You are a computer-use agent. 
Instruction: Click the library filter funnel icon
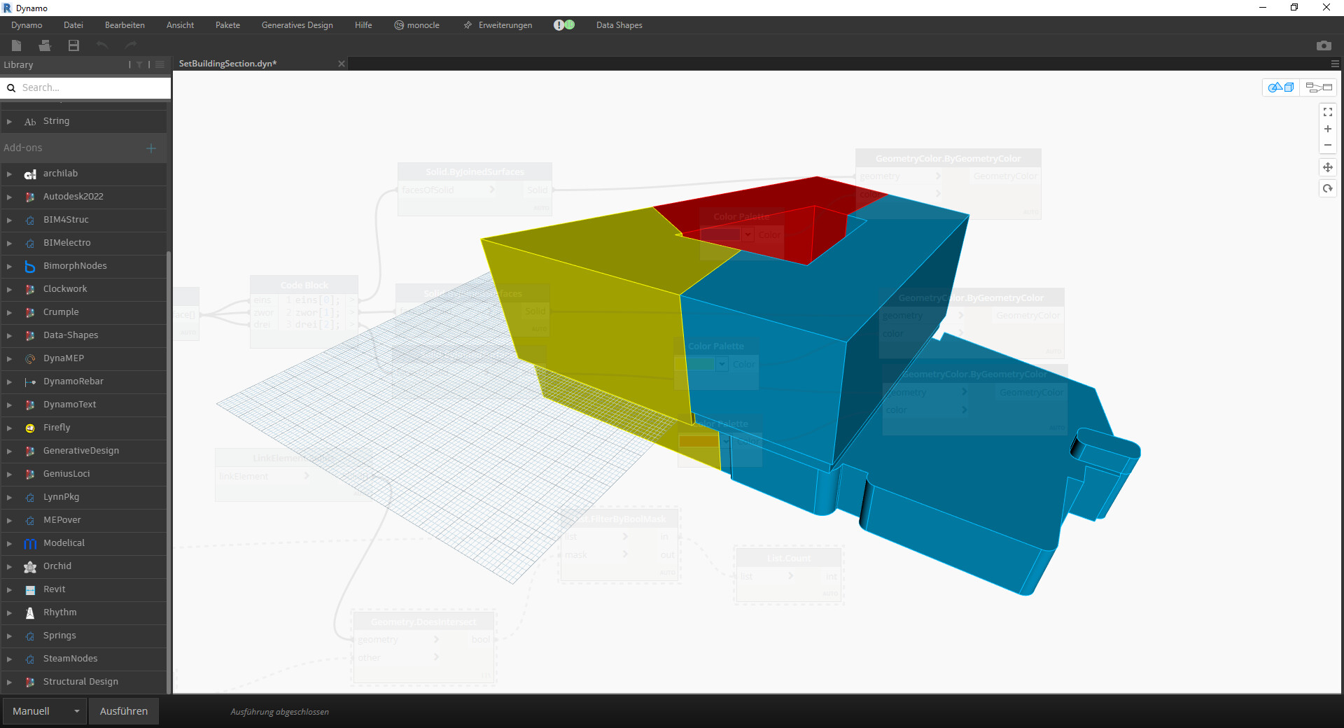(x=139, y=64)
